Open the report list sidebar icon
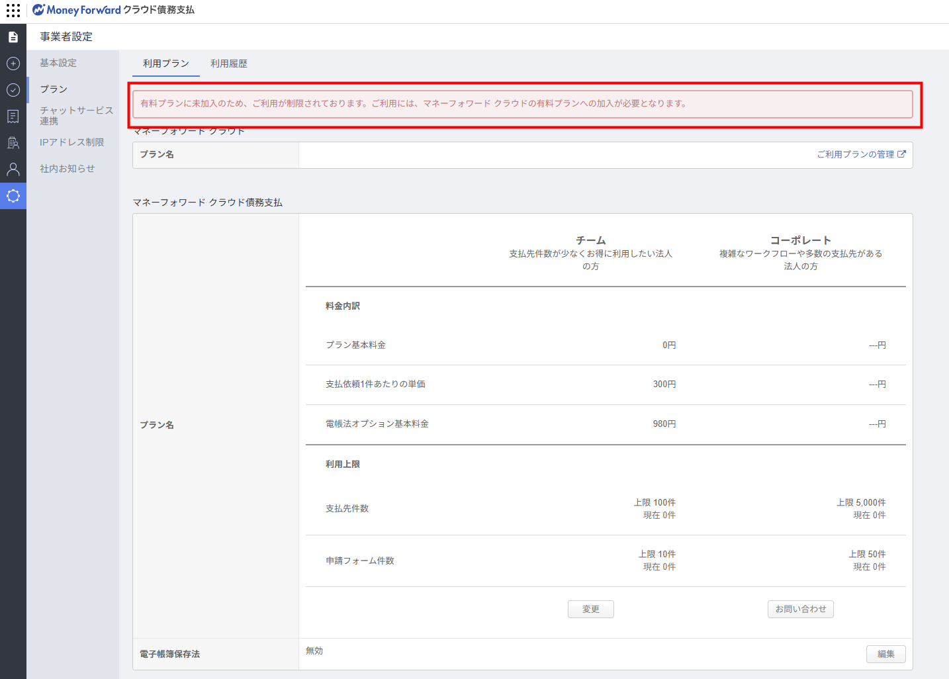The height and width of the screenshot is (679, 949). (x=13, y=116)
